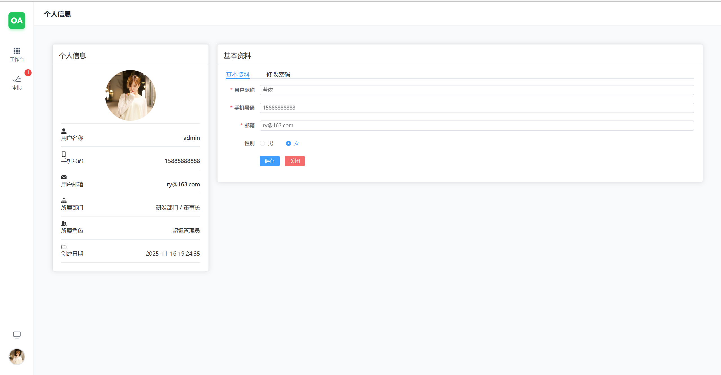Click the red 关闭 button
721x375 pixels.
click(295, 161)
